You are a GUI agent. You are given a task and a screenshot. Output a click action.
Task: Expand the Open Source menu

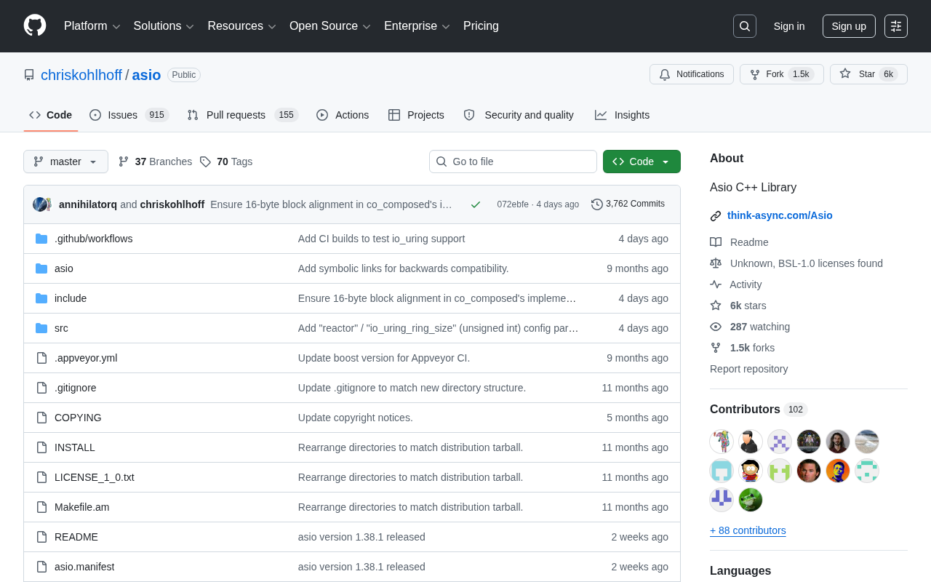point(330,26)
